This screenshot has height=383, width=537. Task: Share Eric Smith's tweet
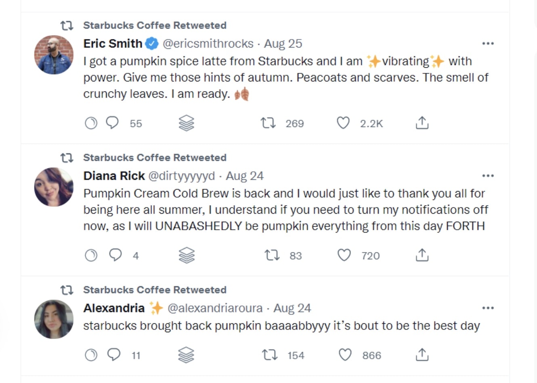422,123
